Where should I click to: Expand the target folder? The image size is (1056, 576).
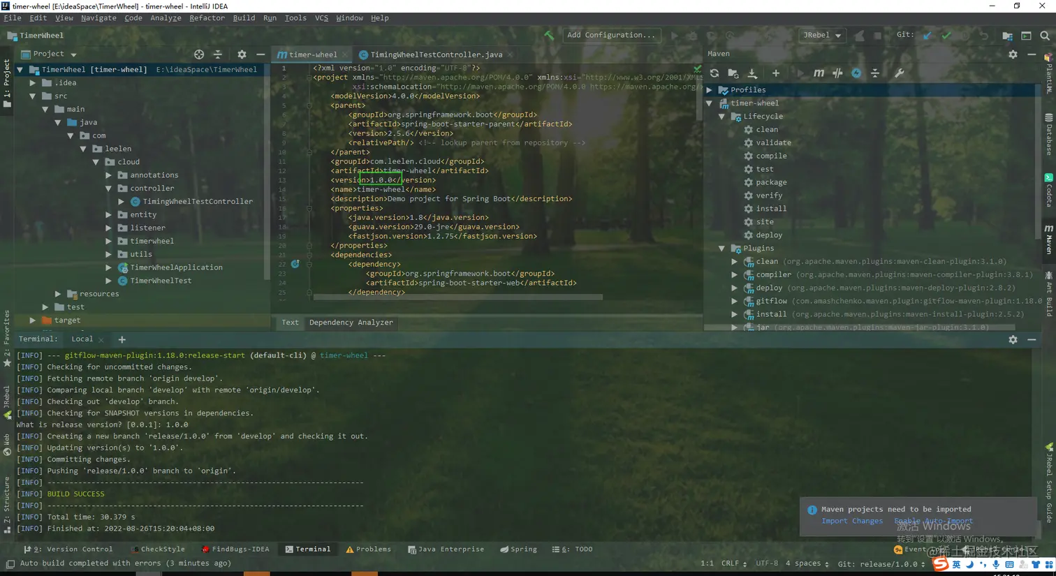pos(33,320)
